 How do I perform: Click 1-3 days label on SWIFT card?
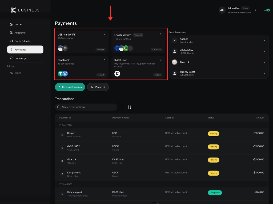[101, 49]
